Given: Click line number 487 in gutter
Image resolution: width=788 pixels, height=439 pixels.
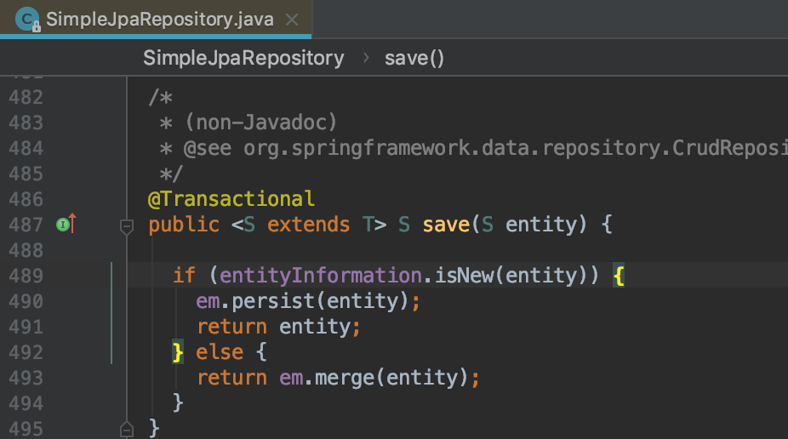Looking at the screenshot, I should coord(26,225).
